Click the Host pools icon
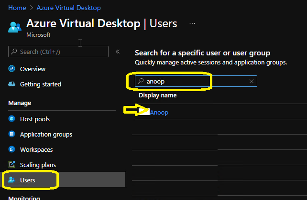Viewport: 307px width, 200px height. click(x=12, y=119)
